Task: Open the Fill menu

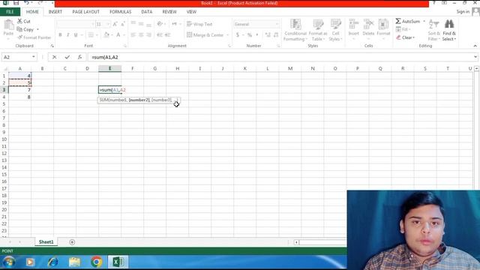Action: (403, 29)
